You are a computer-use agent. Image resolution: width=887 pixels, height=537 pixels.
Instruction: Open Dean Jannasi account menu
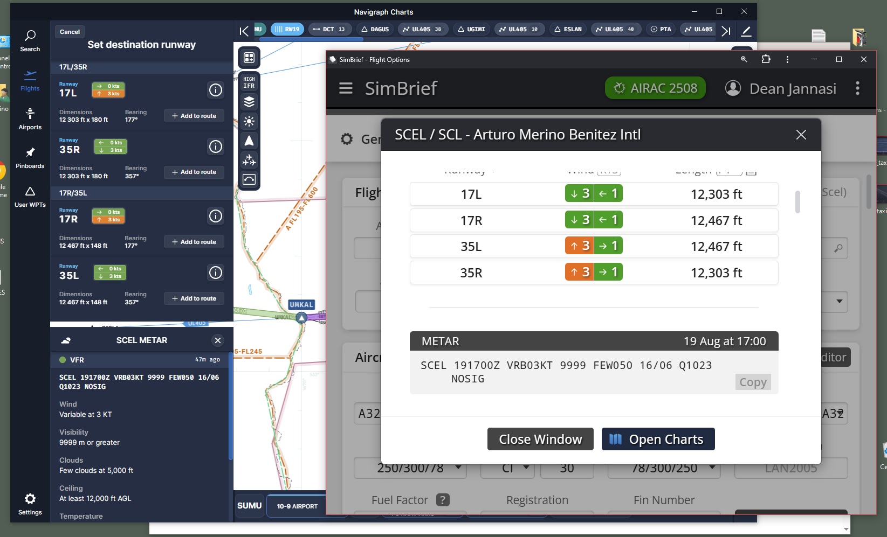[781, 88]
